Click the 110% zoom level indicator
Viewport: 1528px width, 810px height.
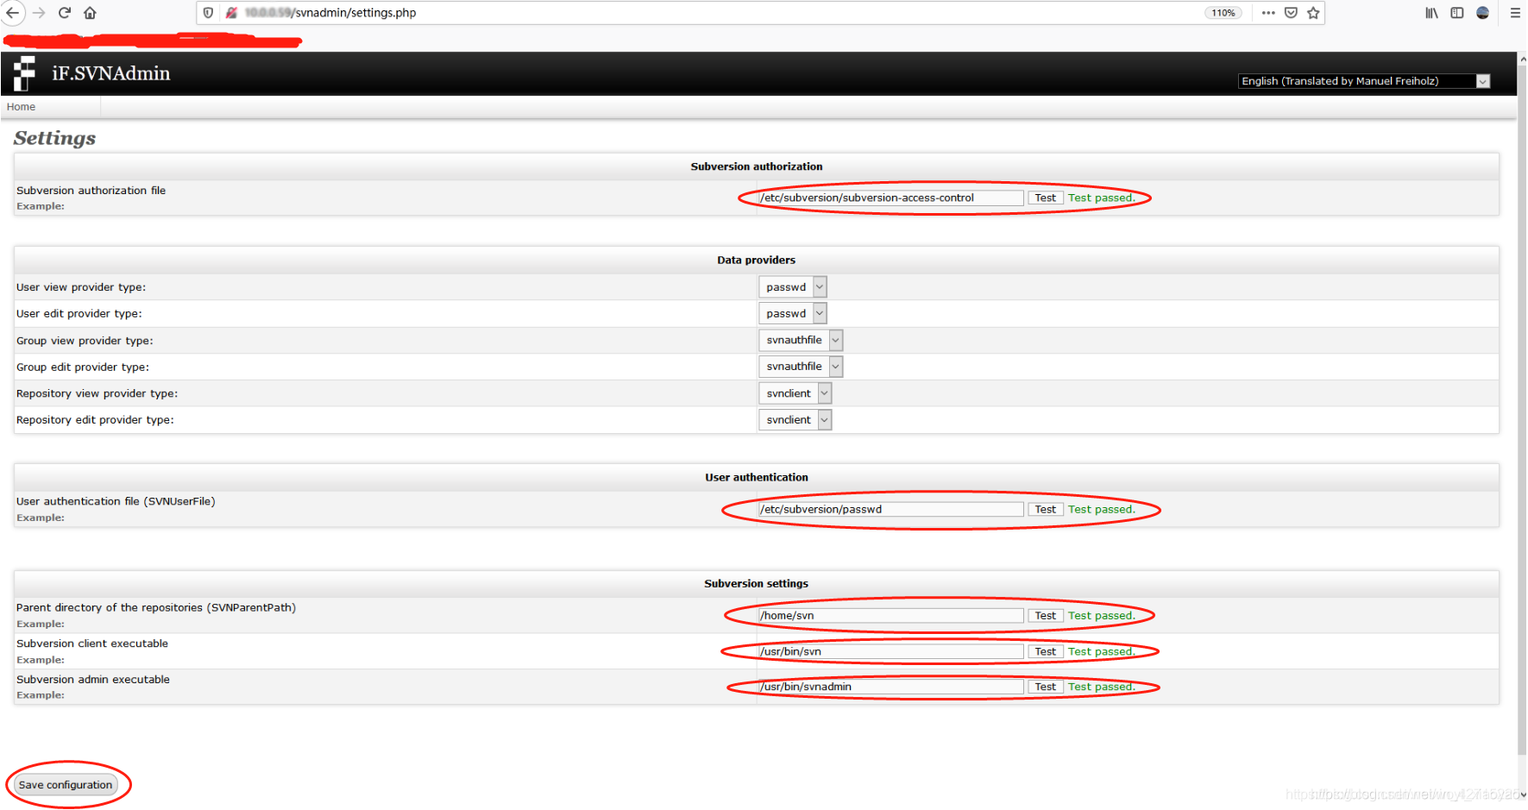pos(1223,12)
